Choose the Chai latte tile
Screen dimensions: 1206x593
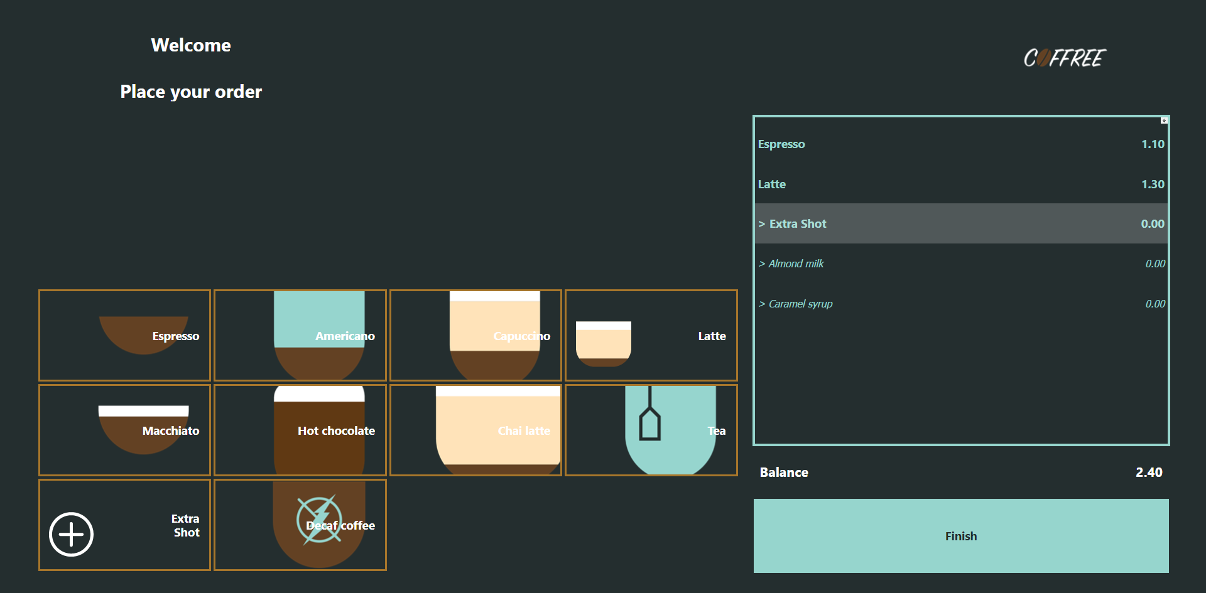[x=475, y=430]
